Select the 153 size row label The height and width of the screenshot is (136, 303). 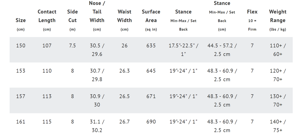pyautogui.click(x=21, y=71)
